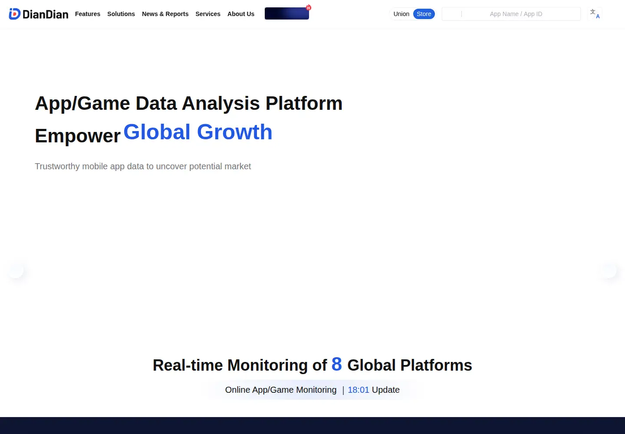Viewport: 625px width, 434px height.
Task: Open the News & Reports menu
Action: 165,14
